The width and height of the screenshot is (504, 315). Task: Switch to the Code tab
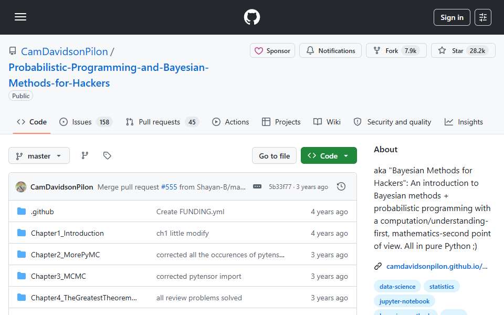[x=32, y=122]
